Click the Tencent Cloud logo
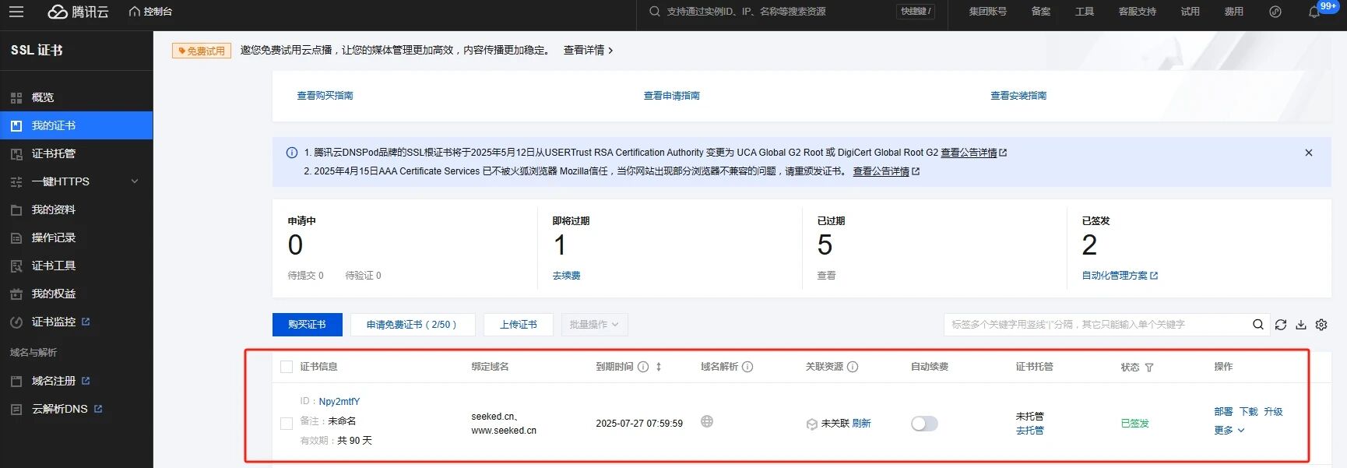The height and width of the screenshot is (468, 1347). 78,12
